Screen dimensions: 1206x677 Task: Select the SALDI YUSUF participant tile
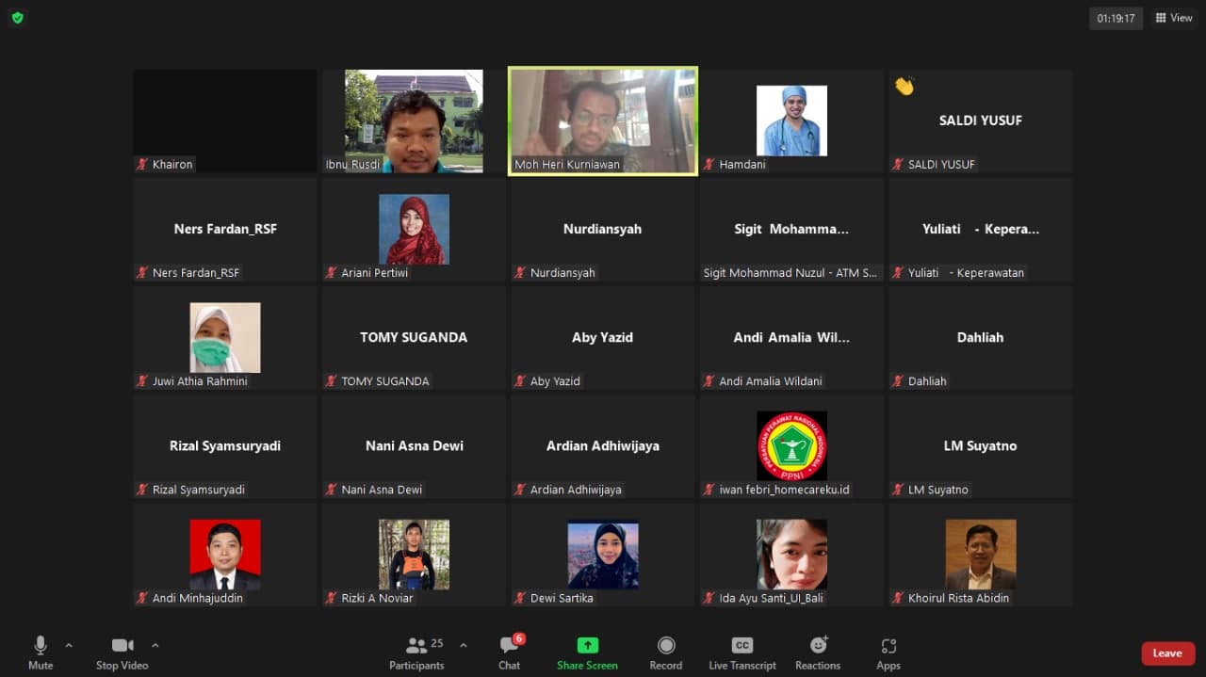(x=980, y=121)
